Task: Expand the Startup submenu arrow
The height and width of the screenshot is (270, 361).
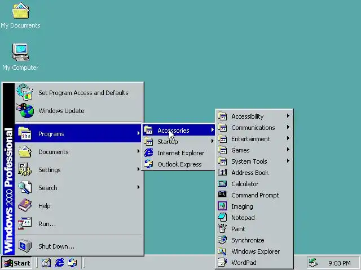Action: (x=212, y=141)
